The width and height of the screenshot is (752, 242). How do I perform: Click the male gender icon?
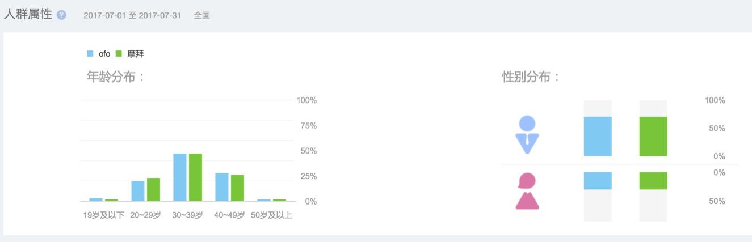click(x=527, y=134)
